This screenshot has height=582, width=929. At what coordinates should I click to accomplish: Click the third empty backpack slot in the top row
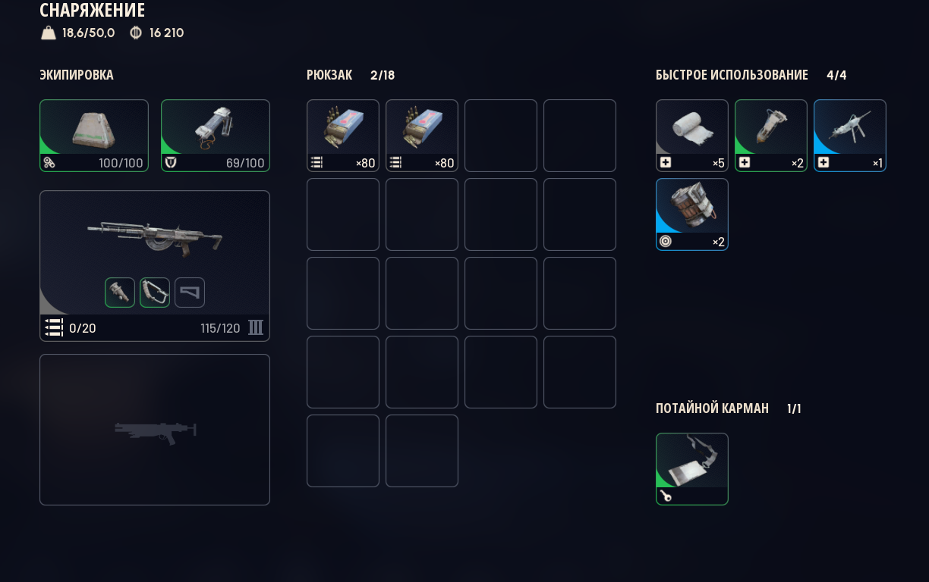tap(501, 136)
